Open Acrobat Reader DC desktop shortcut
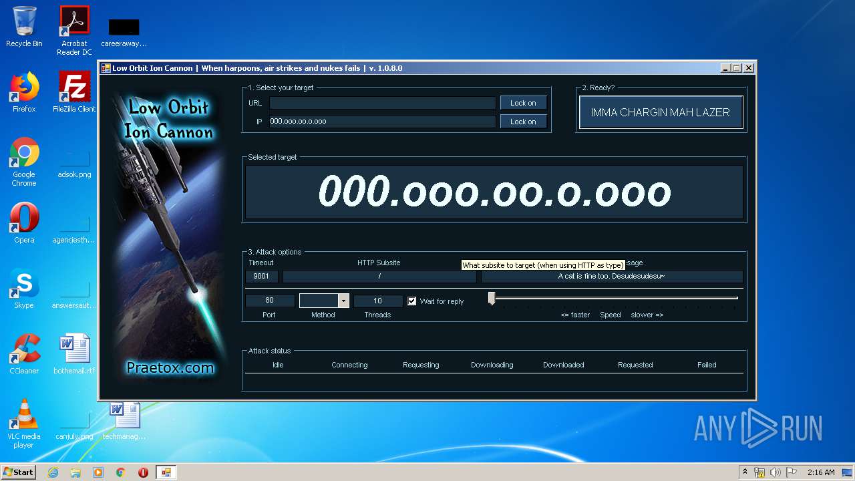Viewport: 855px width, 481px height. coord(74,31)
